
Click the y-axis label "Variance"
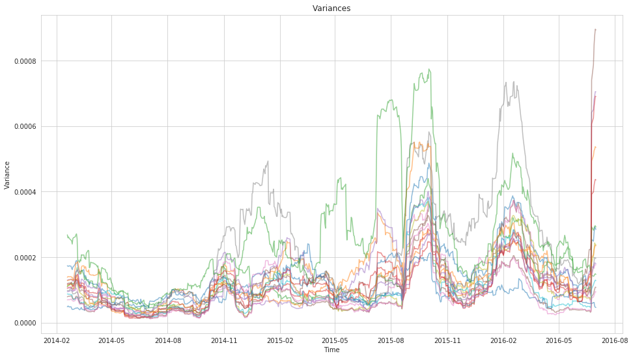point(7,175)
